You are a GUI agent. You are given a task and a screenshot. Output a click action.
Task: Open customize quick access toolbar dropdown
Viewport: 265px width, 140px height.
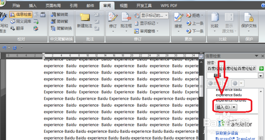[x=21, y=48]
